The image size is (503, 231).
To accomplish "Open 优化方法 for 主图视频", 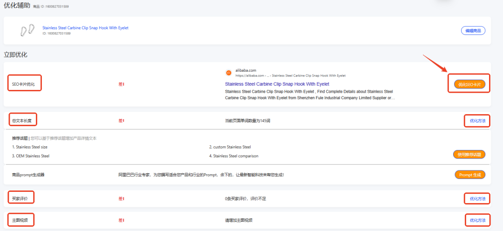I will point(477,220).
